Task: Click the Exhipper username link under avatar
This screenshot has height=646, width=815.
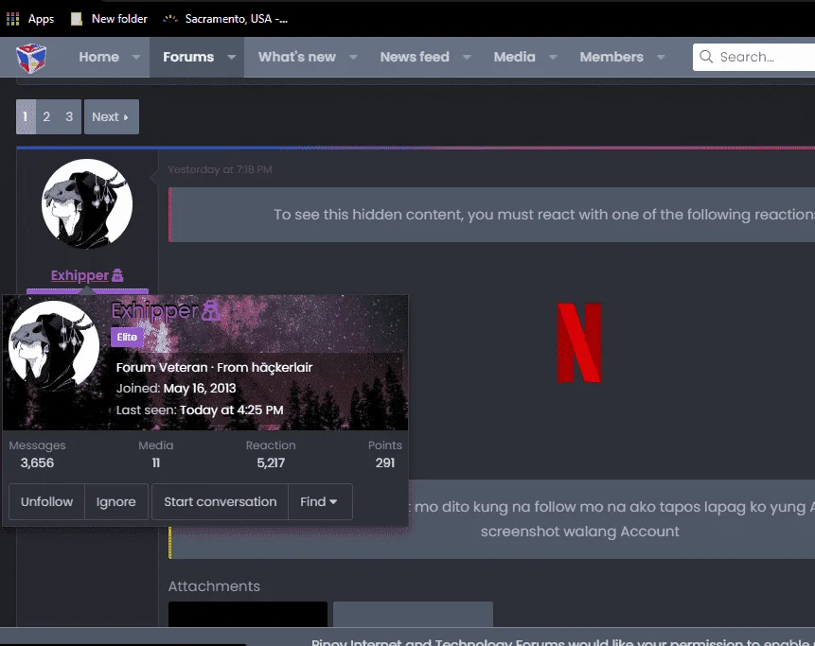Action: click(80, 275)
